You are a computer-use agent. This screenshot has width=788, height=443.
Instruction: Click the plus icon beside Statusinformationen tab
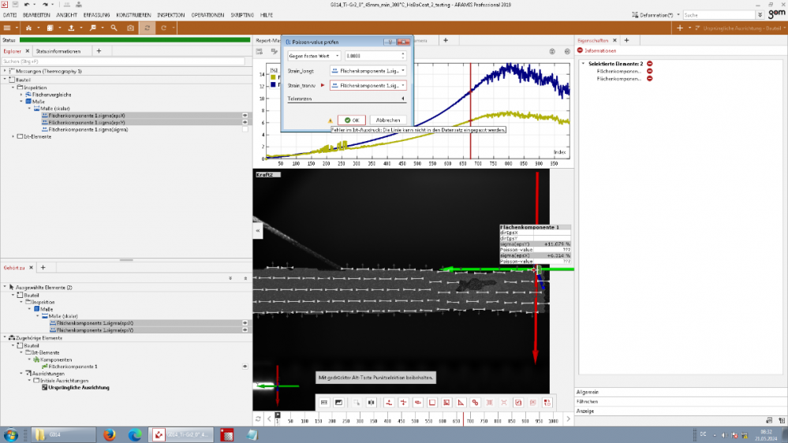pyautogui.click(x=99, y=50)
